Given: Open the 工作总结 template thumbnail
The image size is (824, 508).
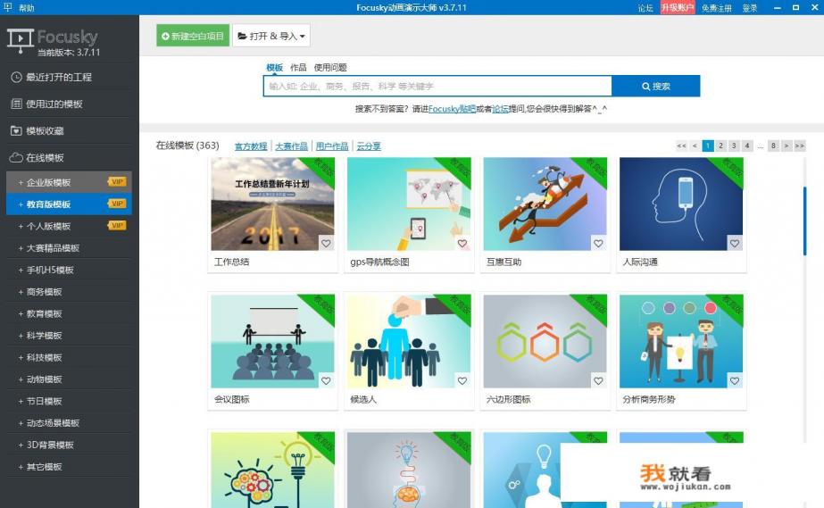Looking at the screenshot, I should 272,204.
